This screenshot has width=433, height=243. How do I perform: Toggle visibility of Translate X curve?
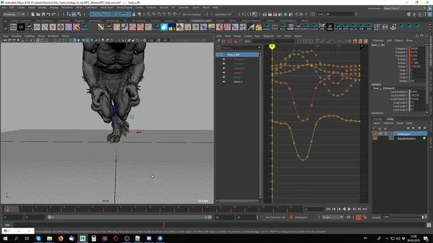pyautogui.click(x=224, y=59)
